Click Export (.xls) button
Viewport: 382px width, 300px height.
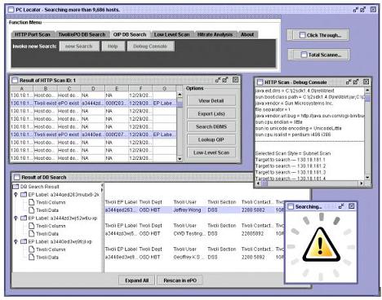tap(211, 113)
